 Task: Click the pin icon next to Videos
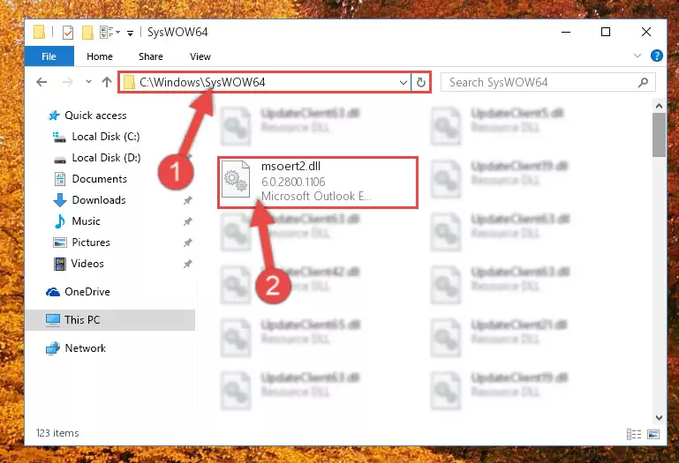point(187,264)
